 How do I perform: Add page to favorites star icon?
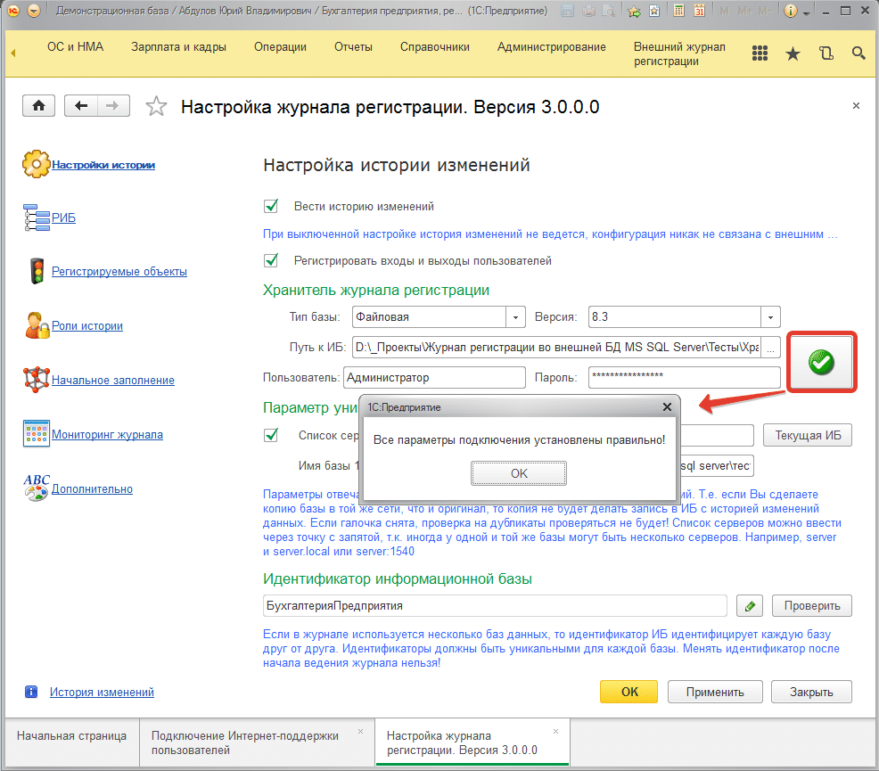tap(156, 107)
